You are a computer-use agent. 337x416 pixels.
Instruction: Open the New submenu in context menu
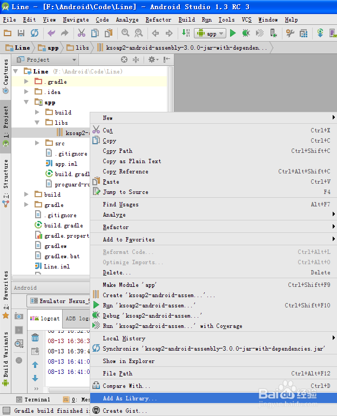[x=213, y=118]
